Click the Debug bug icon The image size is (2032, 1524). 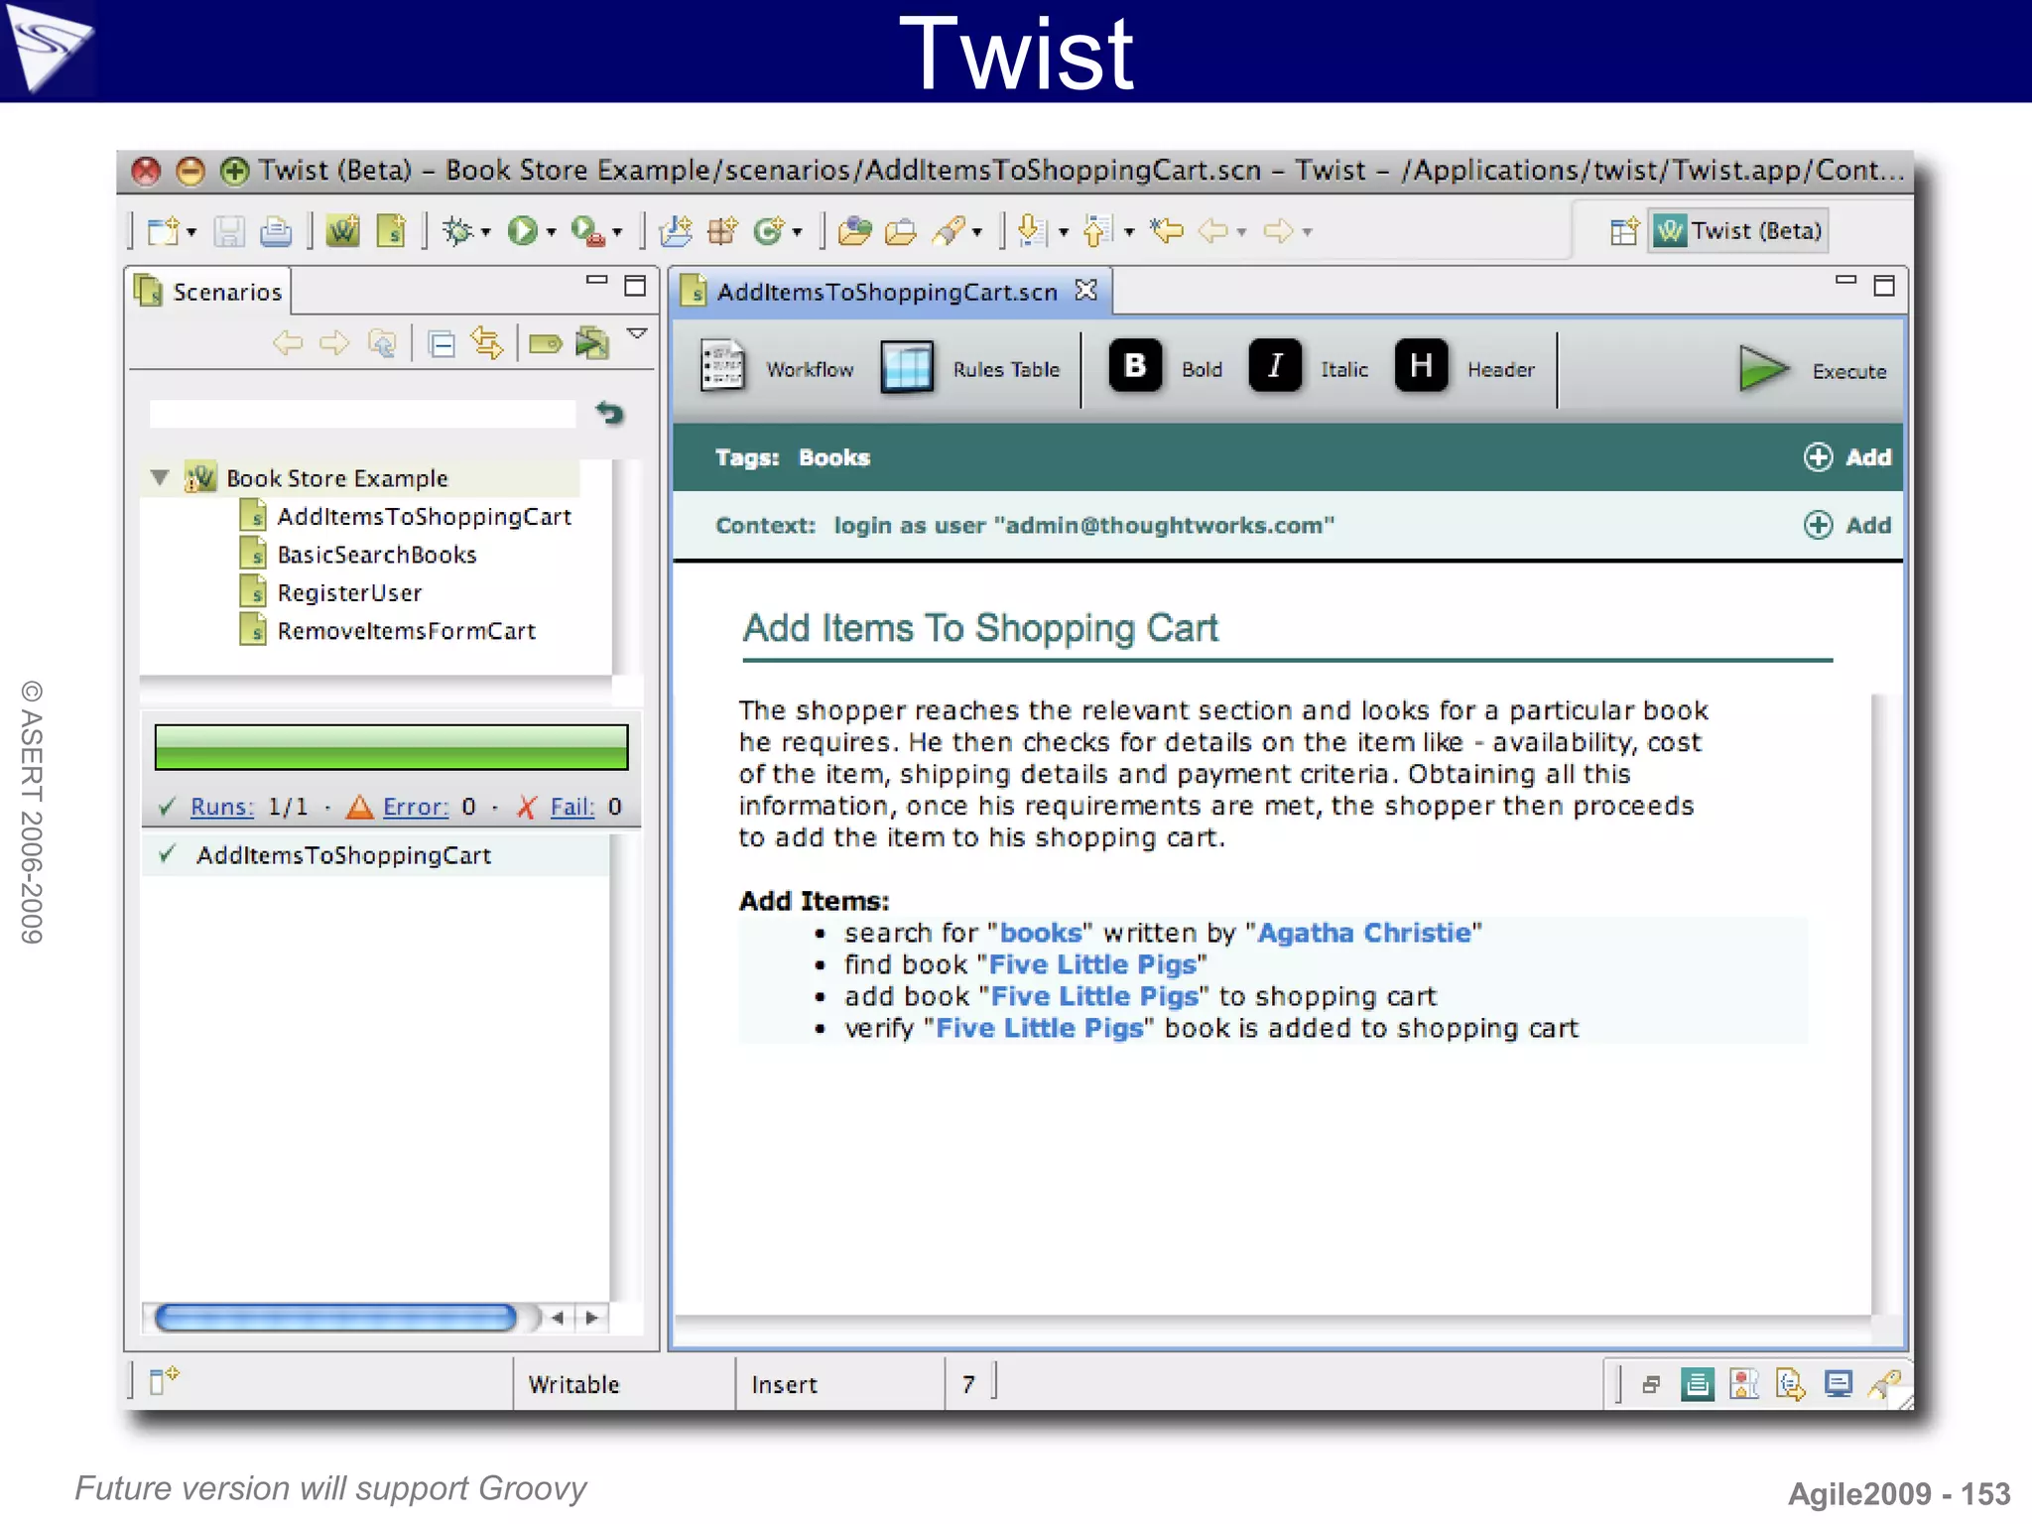(458, 232)
